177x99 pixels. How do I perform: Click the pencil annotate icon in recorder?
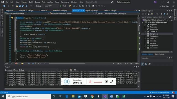coord(112,81)
